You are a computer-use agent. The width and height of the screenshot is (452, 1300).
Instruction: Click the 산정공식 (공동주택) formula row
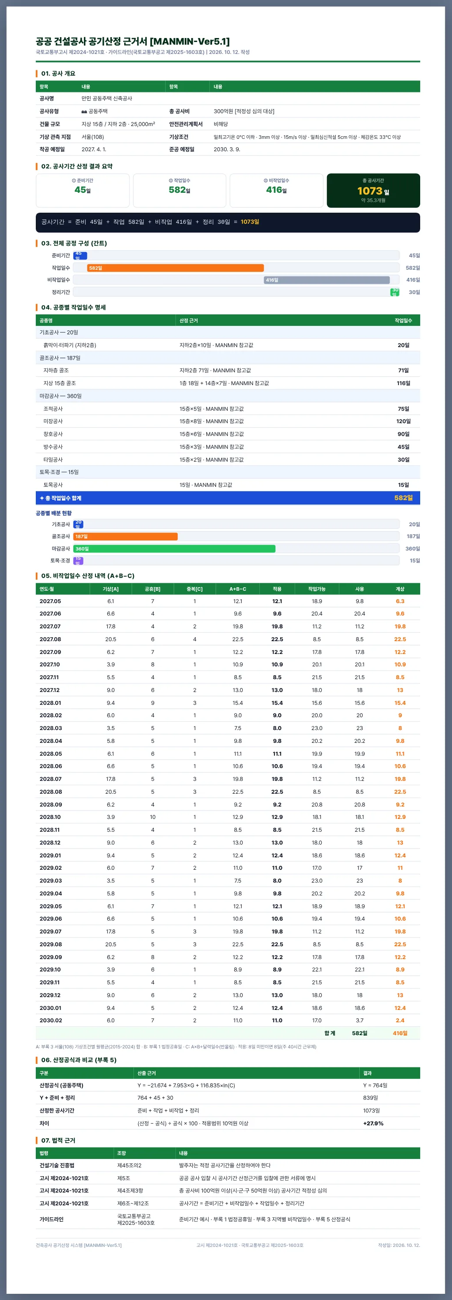point(228,1085)
